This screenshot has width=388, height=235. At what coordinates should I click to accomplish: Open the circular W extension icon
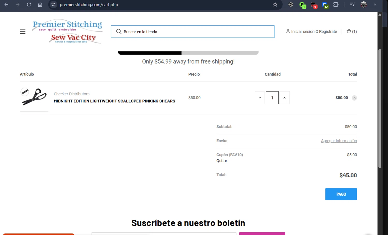[x=291, y=4]
